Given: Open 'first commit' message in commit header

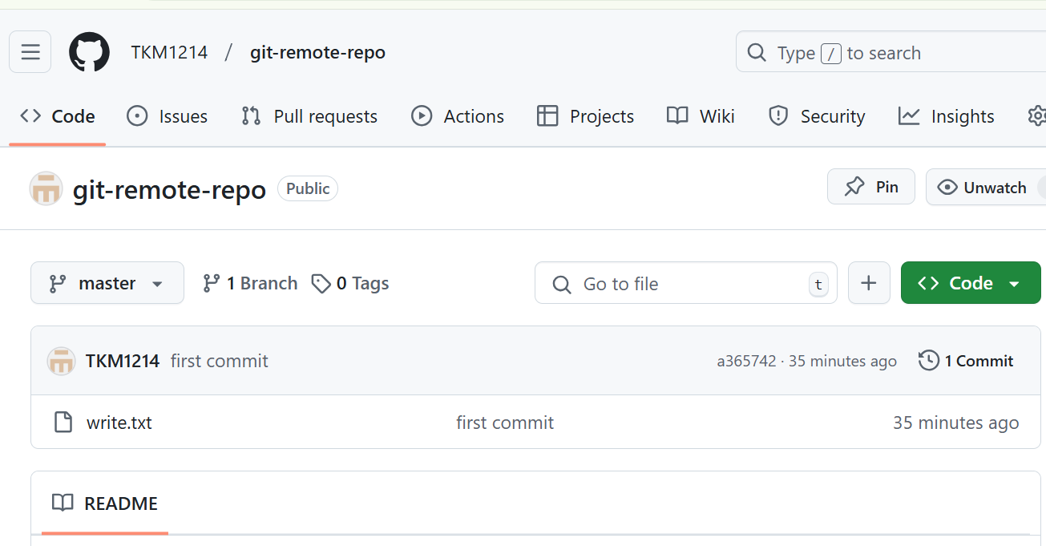Looking at the screenshot, I should click(220, 361).
